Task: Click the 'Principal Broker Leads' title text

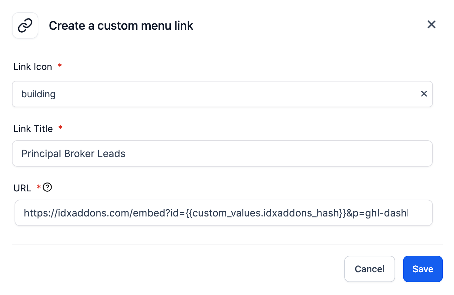Action: pos(73,153)
